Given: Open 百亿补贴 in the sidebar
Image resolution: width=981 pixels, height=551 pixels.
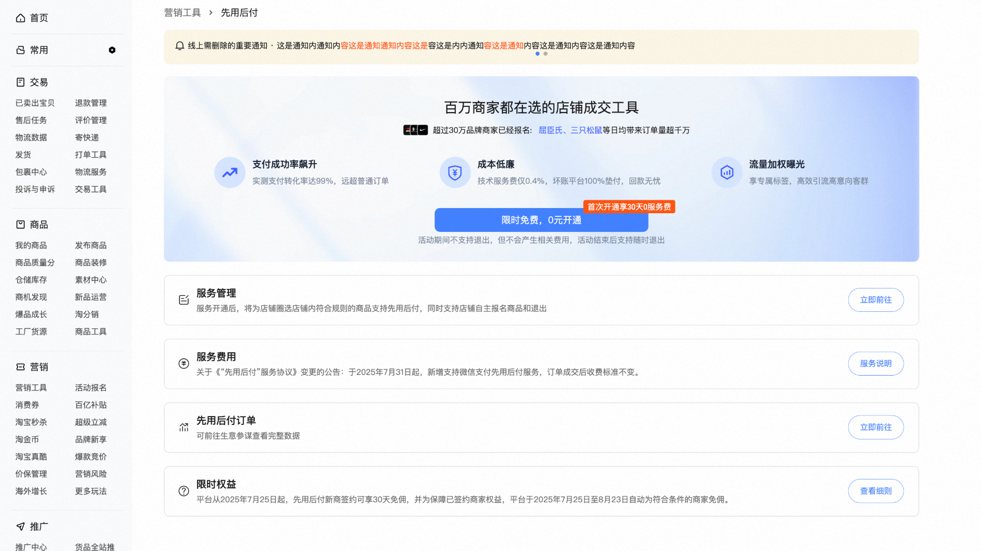Looking at the screenshot, I should tap(91, 405).
